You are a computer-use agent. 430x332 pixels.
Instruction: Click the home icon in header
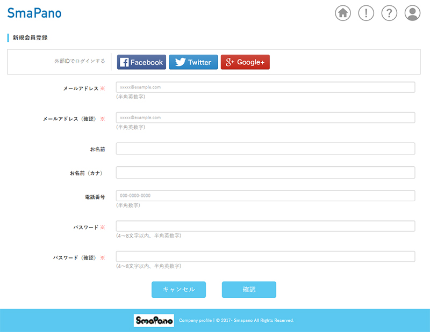tap(343, 13)
